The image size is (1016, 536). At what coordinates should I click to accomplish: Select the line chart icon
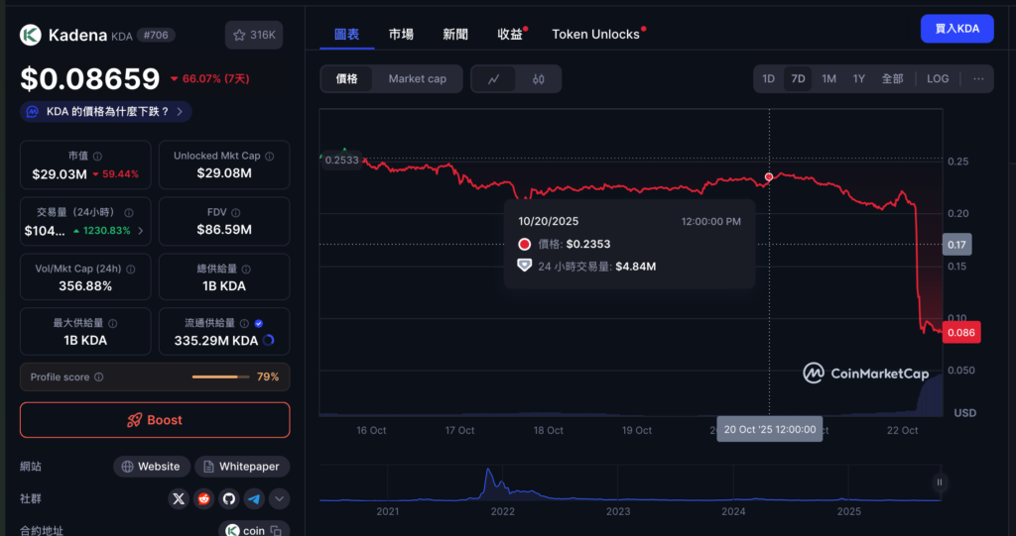click(494, 79)
